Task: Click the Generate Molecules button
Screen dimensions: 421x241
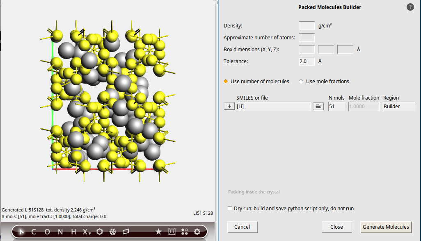Action: [386, 227]
